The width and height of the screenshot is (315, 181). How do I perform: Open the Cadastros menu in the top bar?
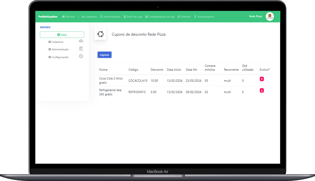(89, 17)
